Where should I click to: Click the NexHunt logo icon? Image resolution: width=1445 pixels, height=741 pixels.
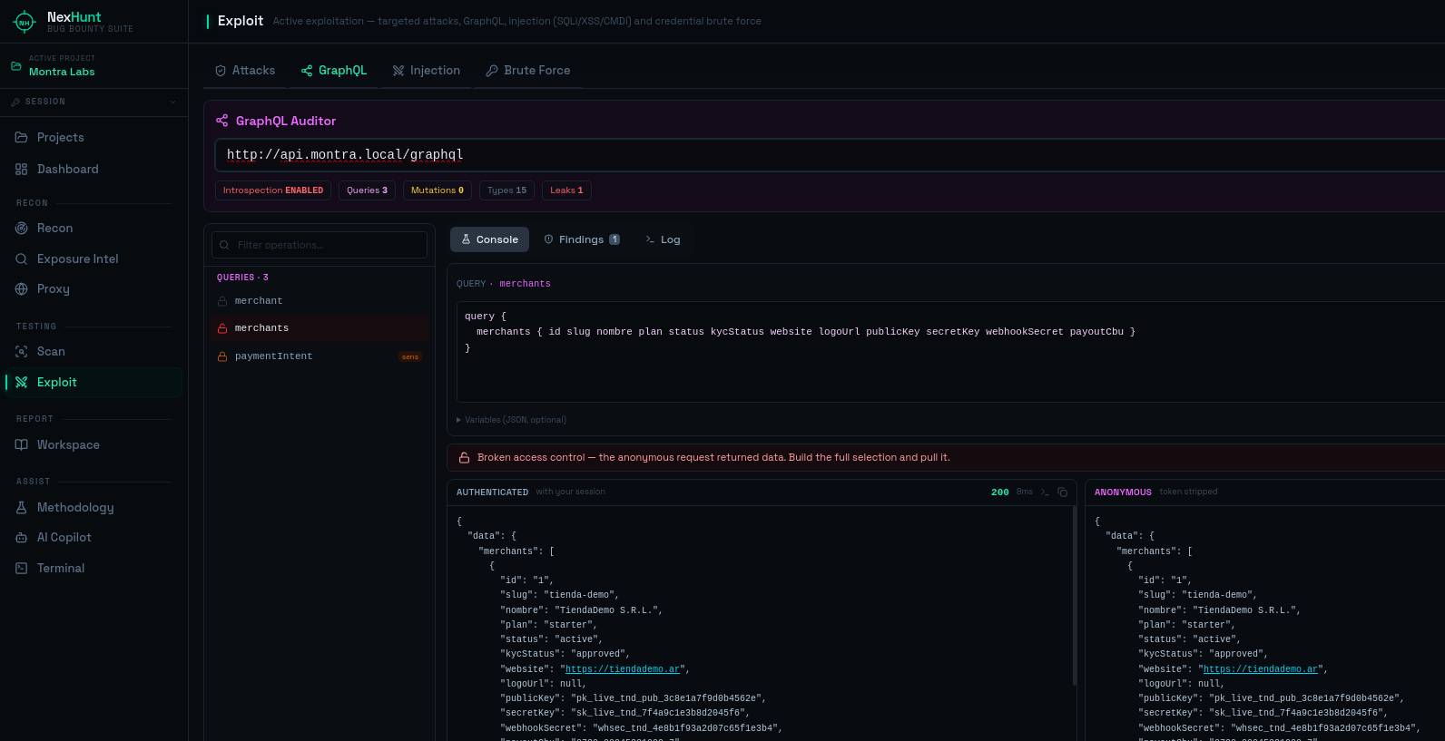[24, 22]
